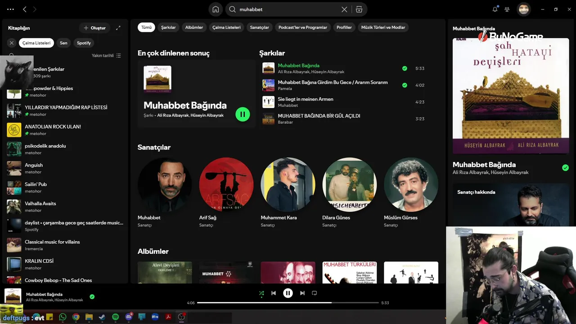
Task: Open the MUHABBET TÜRKÜLERİ album cover
Action: point(350,272)
